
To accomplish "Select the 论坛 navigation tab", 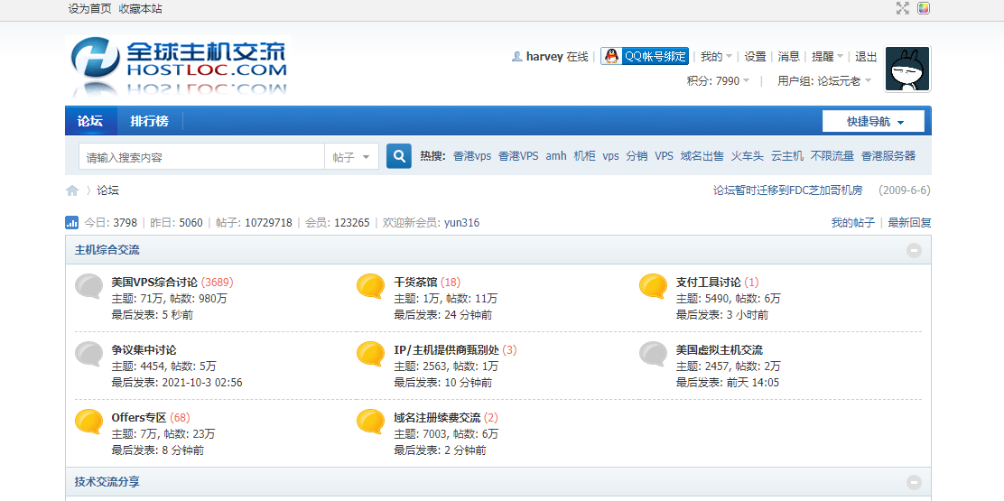I will point(89,121).
